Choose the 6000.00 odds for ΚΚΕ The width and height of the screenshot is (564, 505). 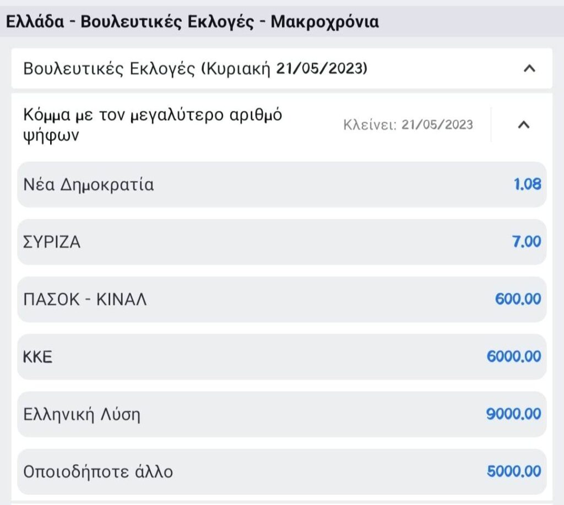[513, 356]
